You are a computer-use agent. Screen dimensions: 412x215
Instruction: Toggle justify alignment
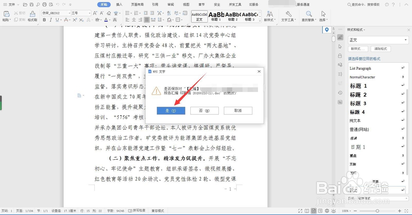pyautogui.click(x=147, y=20)
